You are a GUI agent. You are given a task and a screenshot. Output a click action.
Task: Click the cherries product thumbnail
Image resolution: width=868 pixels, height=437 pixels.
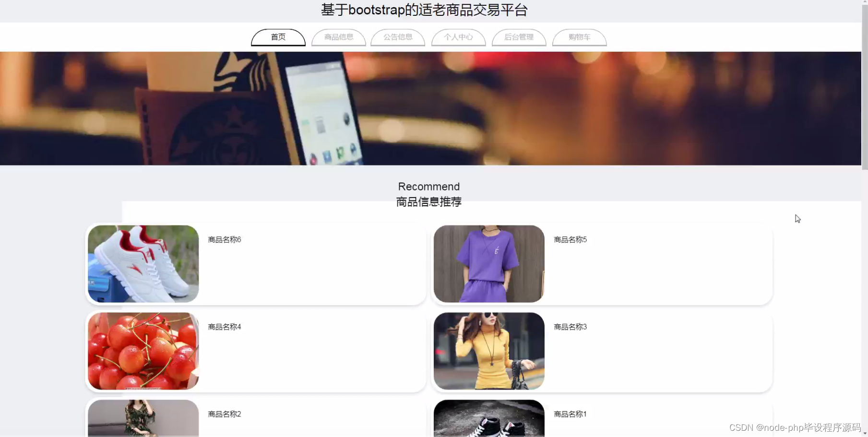(143, 351)
